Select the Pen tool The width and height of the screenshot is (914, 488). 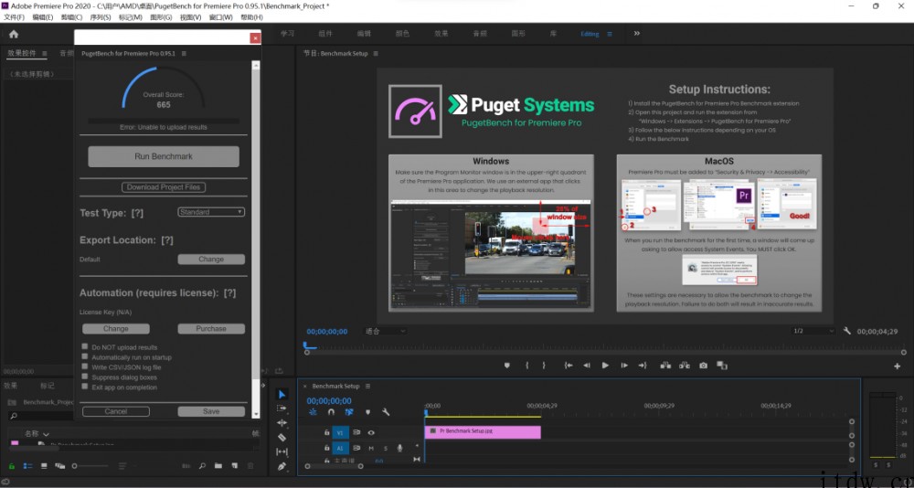tap(282, 466)
